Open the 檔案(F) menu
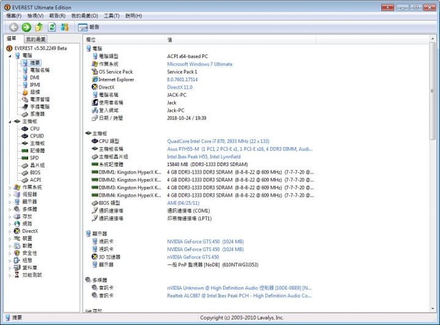This screenshot has width=440, height=325. coord(13,16)
